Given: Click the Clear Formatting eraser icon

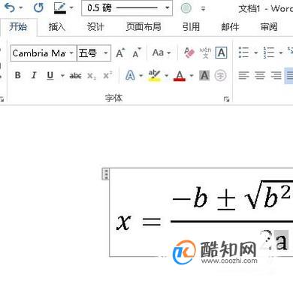Looking at the screenshot, I should (x=189, y=53).
